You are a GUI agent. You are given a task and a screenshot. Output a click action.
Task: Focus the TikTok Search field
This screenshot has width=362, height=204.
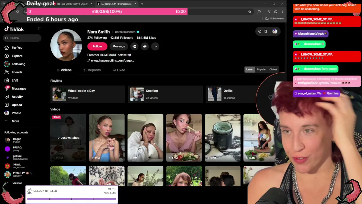click(23, 38)
